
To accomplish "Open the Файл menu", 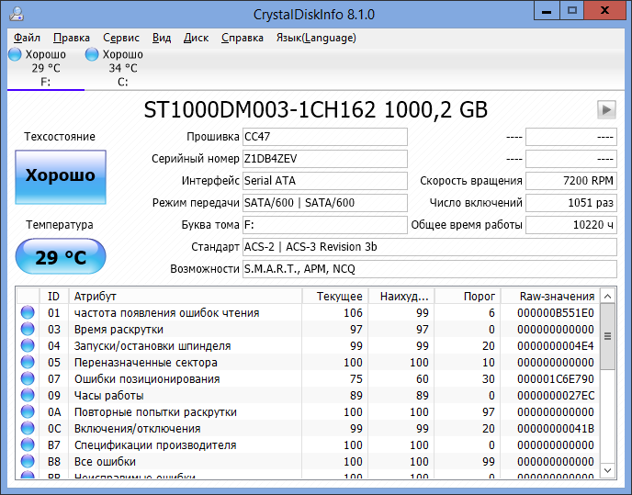I will click(27, 38).
